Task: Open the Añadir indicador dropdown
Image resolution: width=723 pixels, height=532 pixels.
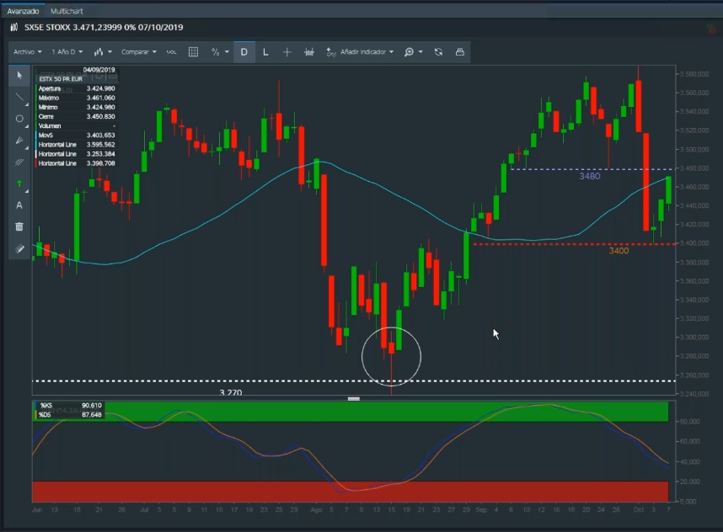Action: pos(360,52)
